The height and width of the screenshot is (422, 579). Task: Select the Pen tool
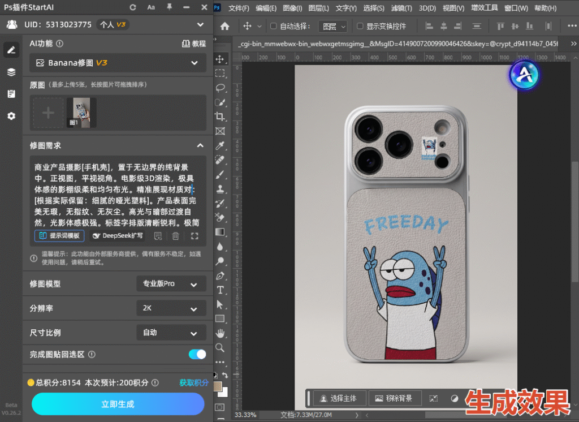coord(220,275)
